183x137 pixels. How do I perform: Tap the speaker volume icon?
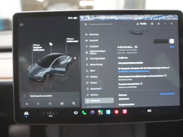coord(149,111)
